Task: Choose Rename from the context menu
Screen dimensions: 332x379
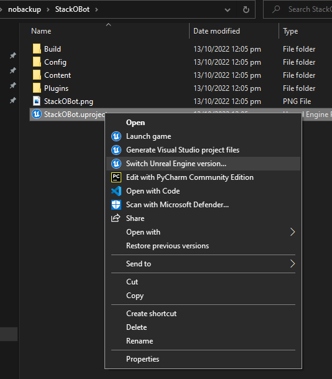Action: 203,341
